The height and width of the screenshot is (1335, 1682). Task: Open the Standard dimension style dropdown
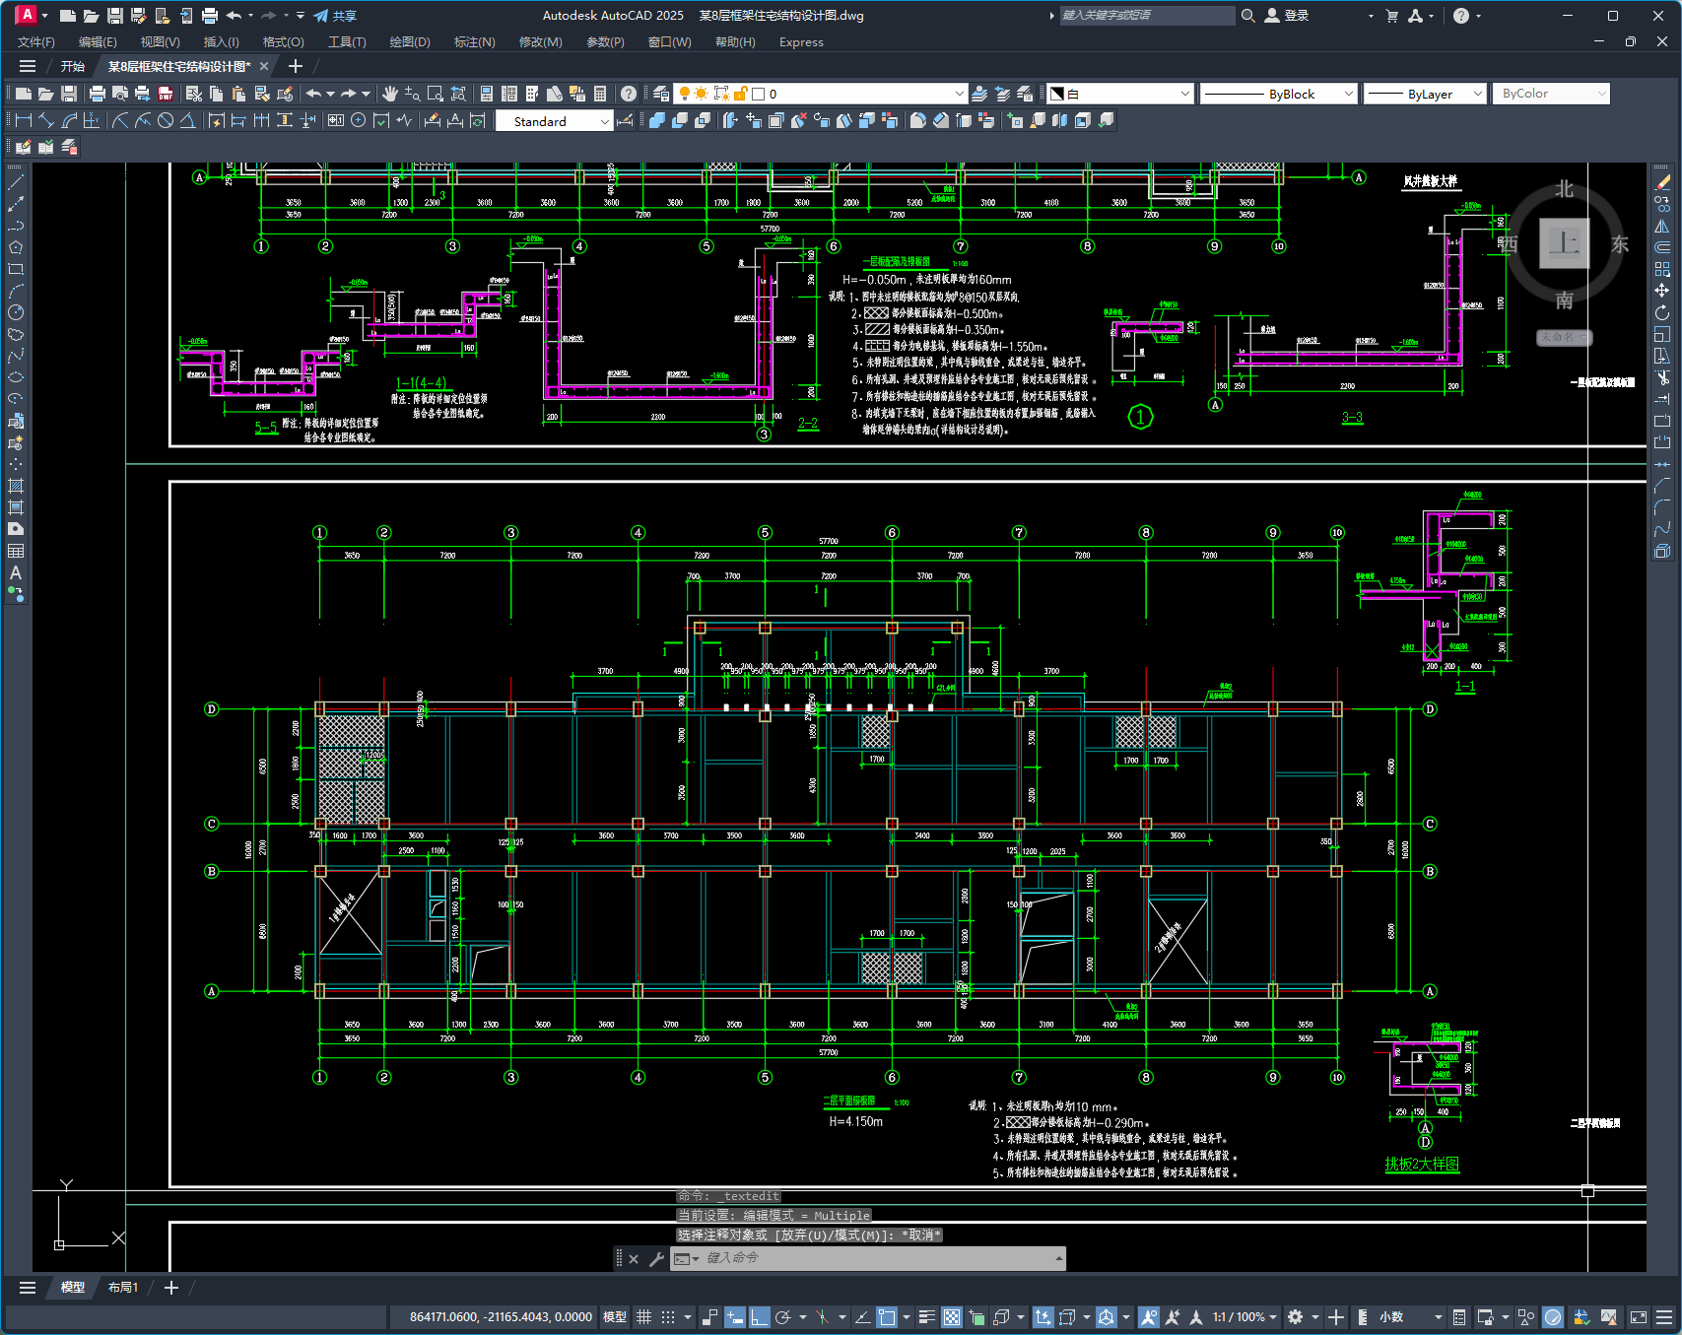555,121
